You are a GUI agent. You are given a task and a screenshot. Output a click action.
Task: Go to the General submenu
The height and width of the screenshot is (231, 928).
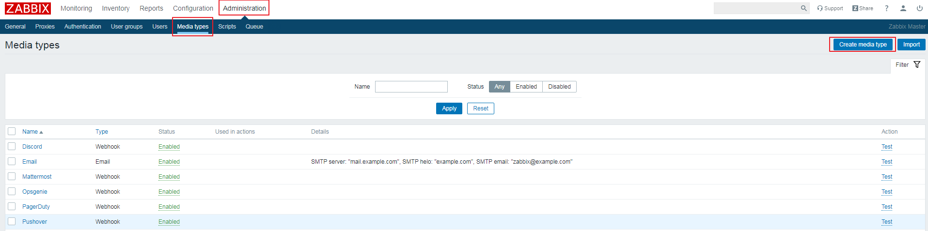[x=15, y=27]
